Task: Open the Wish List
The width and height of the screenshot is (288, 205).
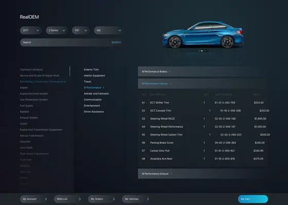Action: (x=68, y=199)
